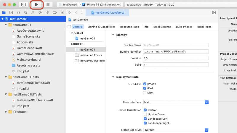Viewport: 237px width, 133px height.
Task: Collapse the testGame01 project root
Action: pos(2,19)
